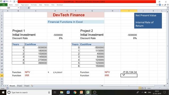Select Project 1 initial investment -500000 cell
This screenshot has height=95, width=169.
click(55, 35)
